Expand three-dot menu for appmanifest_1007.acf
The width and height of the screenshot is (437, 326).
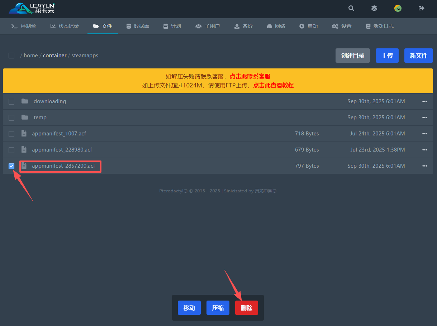pyautogui.click(x=425, y=134)
